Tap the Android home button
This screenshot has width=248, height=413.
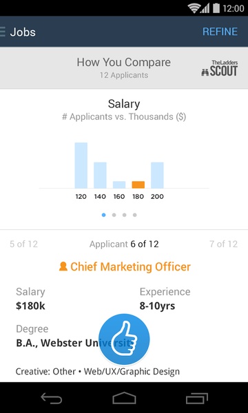click(124, 399)
